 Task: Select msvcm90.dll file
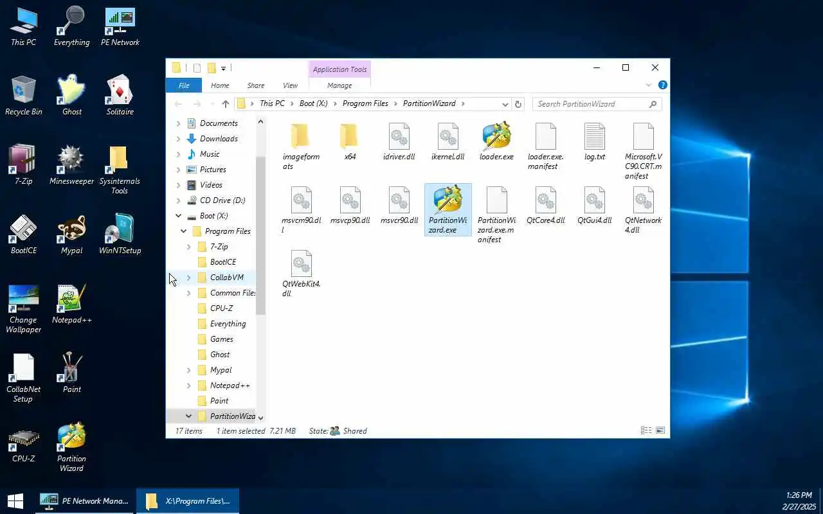pyautogui.click(x=301, y=209)
